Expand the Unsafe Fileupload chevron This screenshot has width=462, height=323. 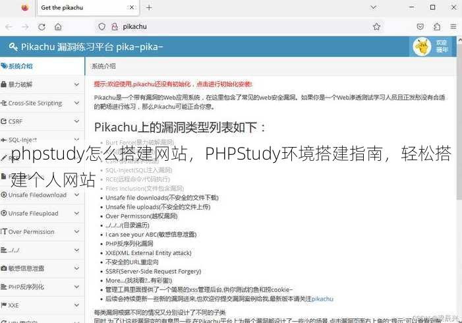76,213
